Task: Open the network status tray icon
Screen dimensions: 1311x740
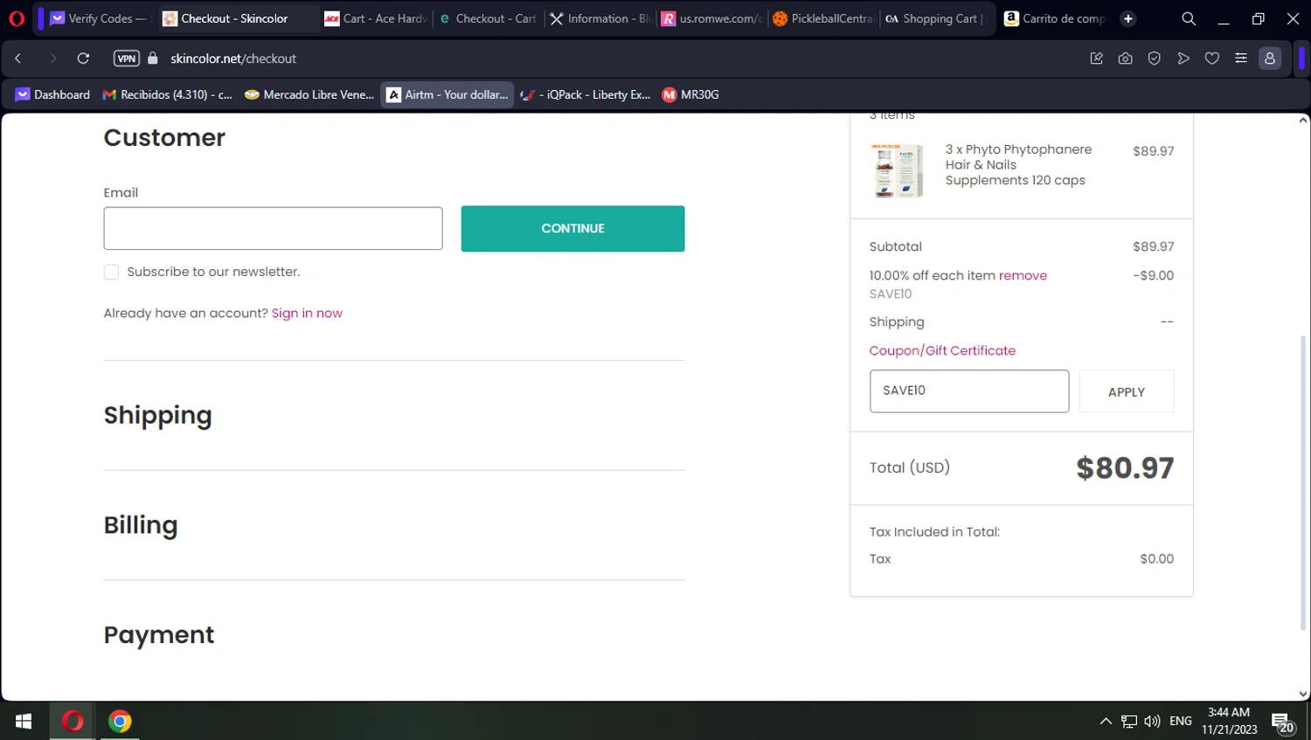Action: point(1129,721)
